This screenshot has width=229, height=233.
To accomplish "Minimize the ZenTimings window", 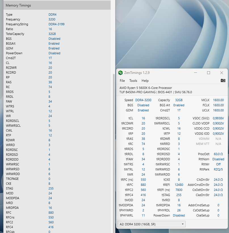I will [x=196, y=73].
